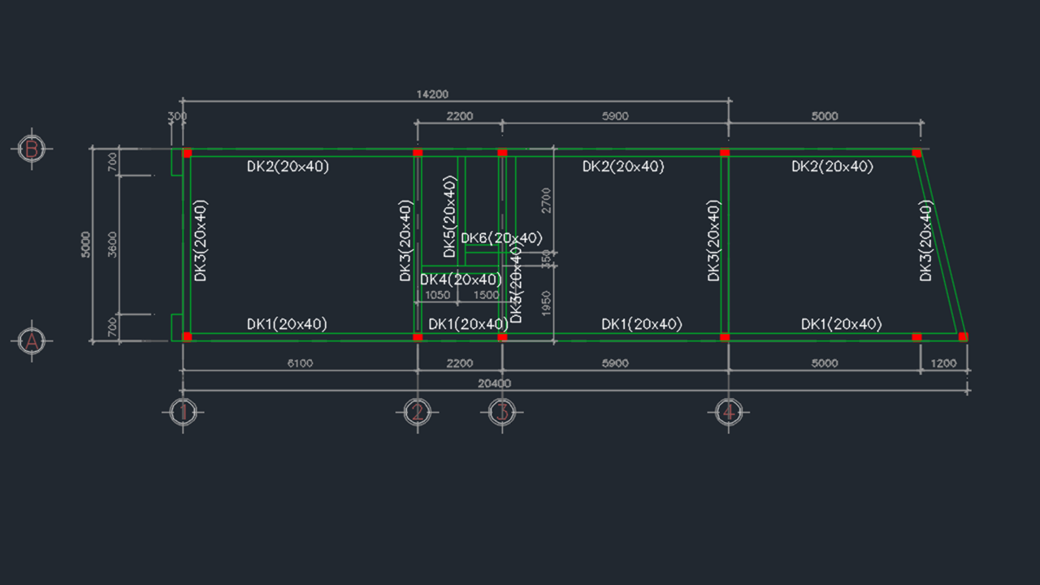Click DK1(20x40) label between axes 3 and 4
Image resolution: width=1040 pixels, height=585 pixels.
click(x=642, y=324)
